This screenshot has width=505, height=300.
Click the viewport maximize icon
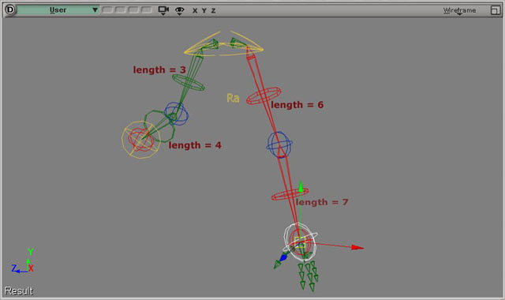point(495,10)
